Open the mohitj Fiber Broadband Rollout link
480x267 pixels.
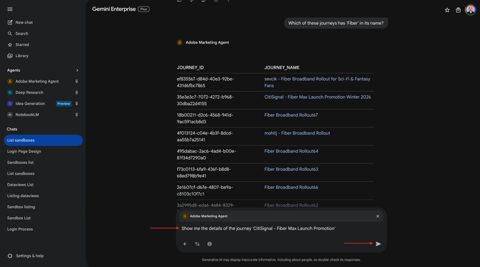297,133
